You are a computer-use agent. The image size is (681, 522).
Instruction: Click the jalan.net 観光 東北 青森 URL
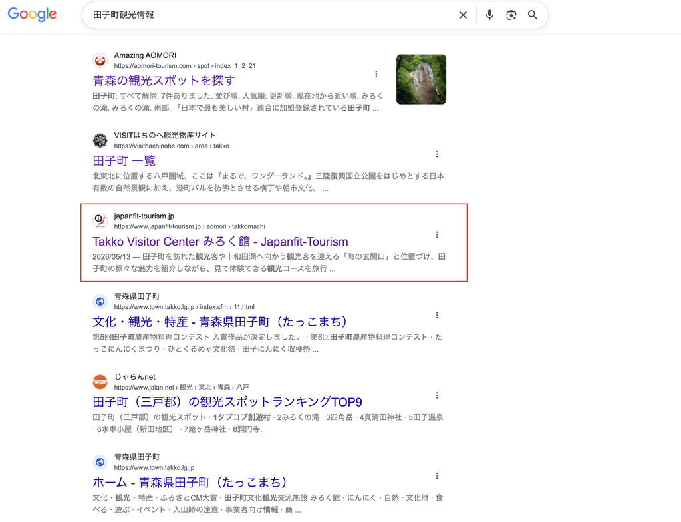[182, 387]
